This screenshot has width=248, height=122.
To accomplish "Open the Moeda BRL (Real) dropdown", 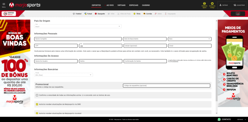I will [x=64, y=75].
